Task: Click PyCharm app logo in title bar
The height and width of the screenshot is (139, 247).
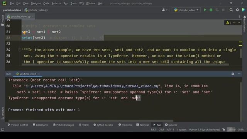Action: pos(4,3)
